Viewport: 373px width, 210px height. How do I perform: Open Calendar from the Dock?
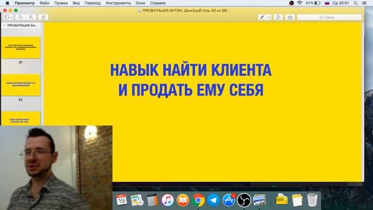point(122,200)
